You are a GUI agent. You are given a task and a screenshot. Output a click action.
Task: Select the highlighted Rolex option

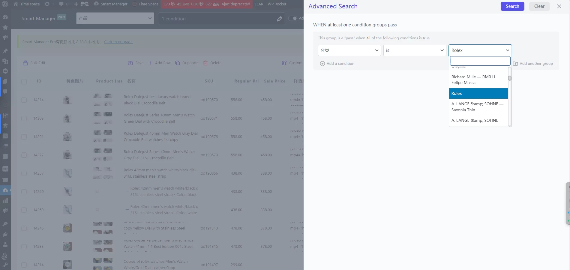click(478, 93)
